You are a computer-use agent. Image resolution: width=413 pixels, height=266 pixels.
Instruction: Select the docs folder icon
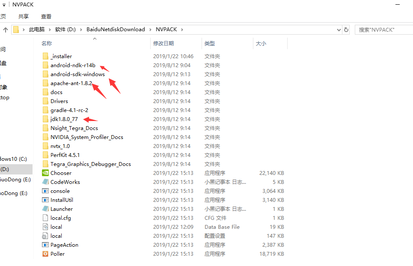pos(45,92)
